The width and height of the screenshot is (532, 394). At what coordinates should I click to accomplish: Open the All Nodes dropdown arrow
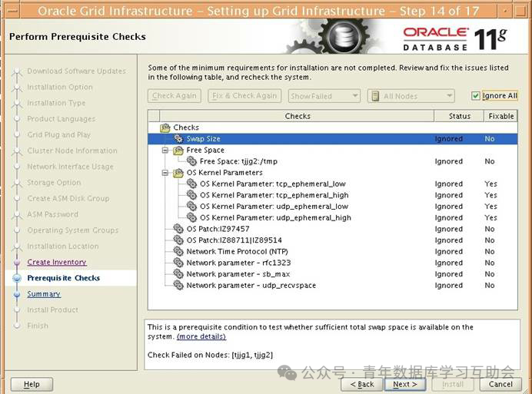pos(449,96)
